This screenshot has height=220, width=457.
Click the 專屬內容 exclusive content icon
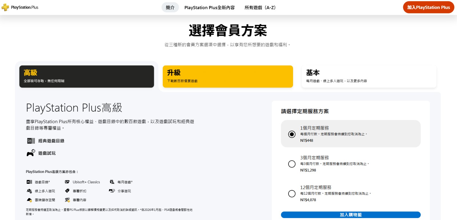pos(67,200)
